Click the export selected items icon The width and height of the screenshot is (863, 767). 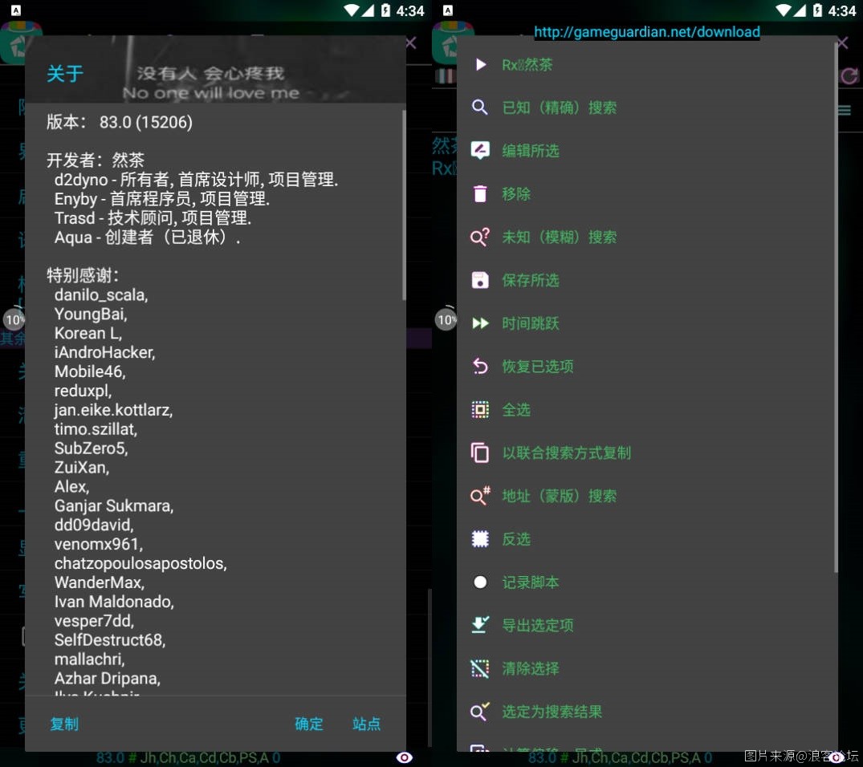480,625
